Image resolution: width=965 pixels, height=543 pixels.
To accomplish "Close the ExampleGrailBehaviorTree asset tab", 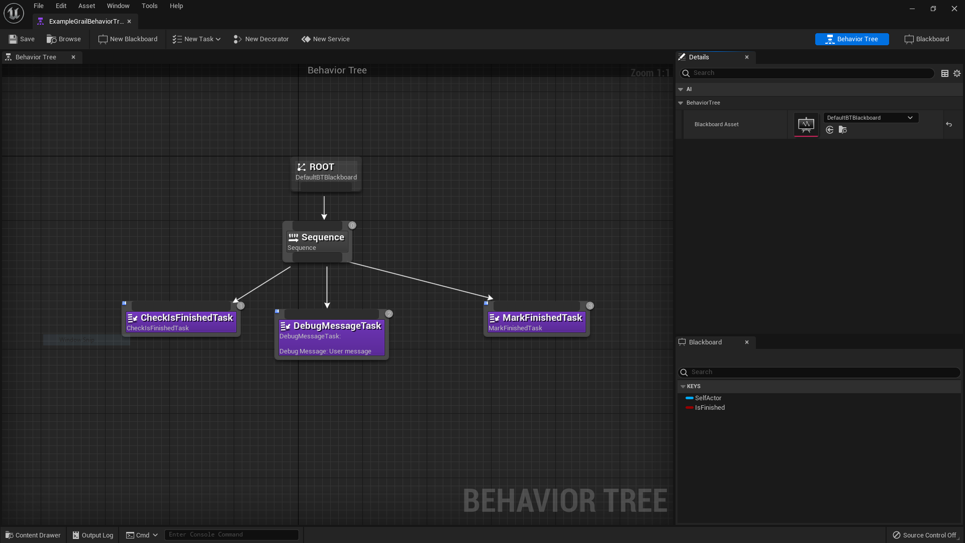I will pos(129,22).
